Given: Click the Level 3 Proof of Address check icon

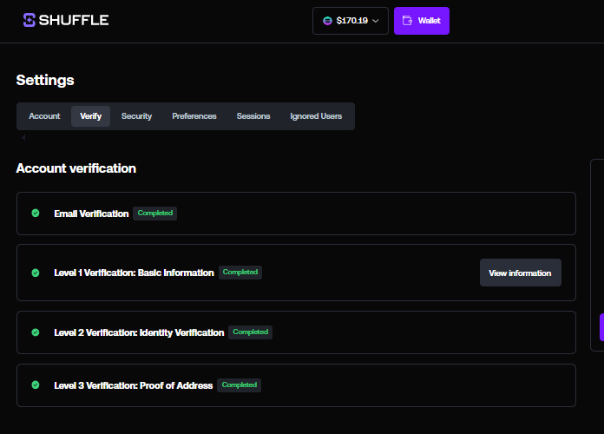Looking at the screenshot, I should click(x=36, y=385).
